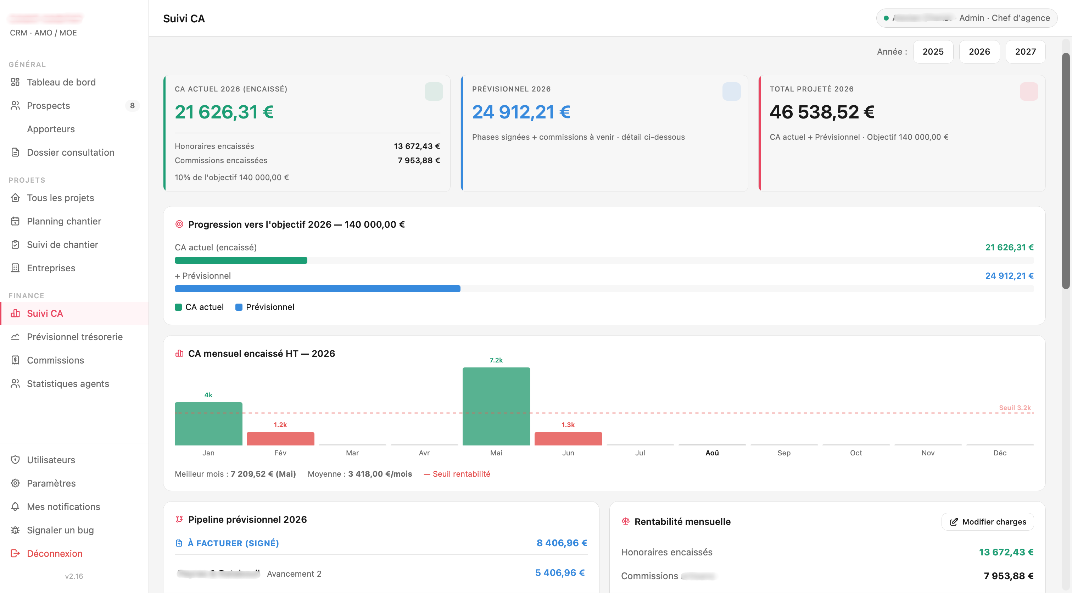Click the Statistiques agents users icon
The image size is (1072, 593).
coord(15,383)
